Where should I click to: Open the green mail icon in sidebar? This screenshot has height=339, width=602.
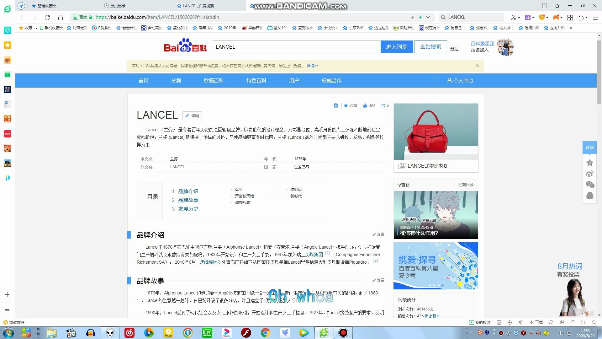pyautogui.click(x=8, y=75)
